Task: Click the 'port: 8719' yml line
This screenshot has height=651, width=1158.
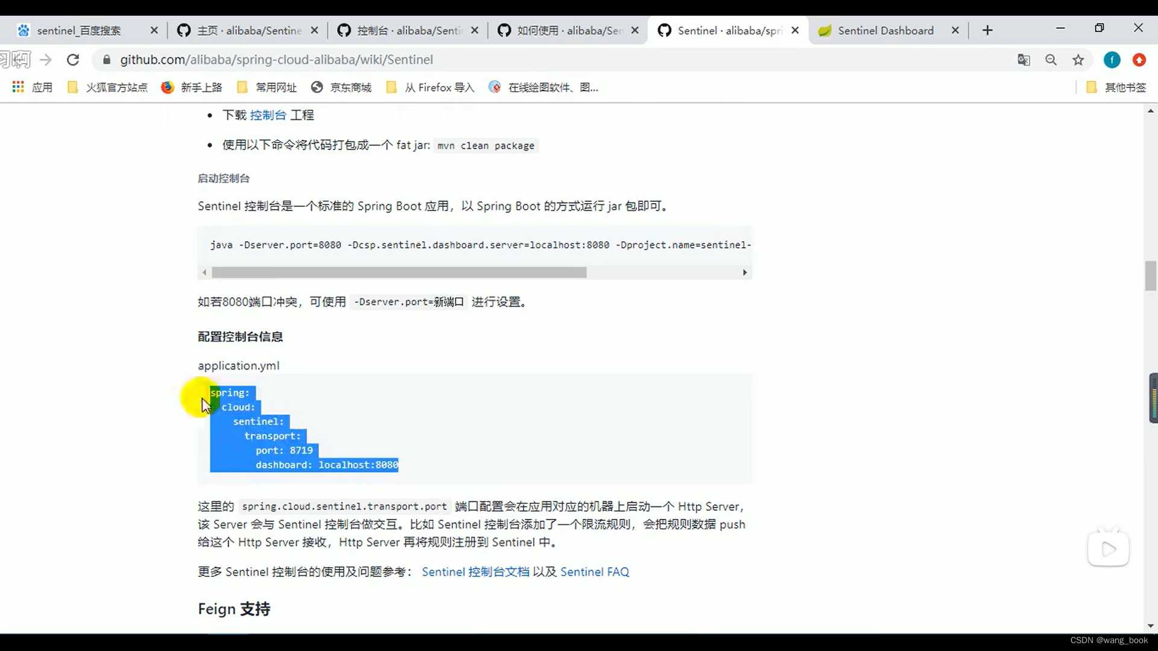Action: pos(284,451)
